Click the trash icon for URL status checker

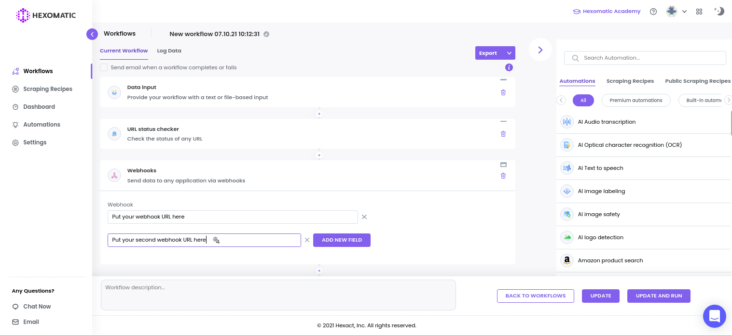[x=503, y=134]
